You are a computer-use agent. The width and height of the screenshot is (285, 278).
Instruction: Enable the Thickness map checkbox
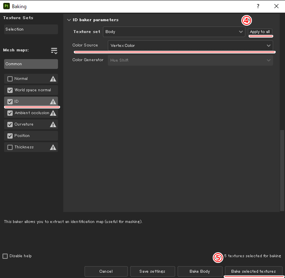(x=10, y=148)
